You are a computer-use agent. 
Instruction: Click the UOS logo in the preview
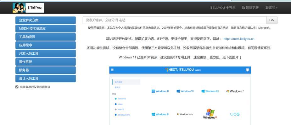click(x=235, y=114)
